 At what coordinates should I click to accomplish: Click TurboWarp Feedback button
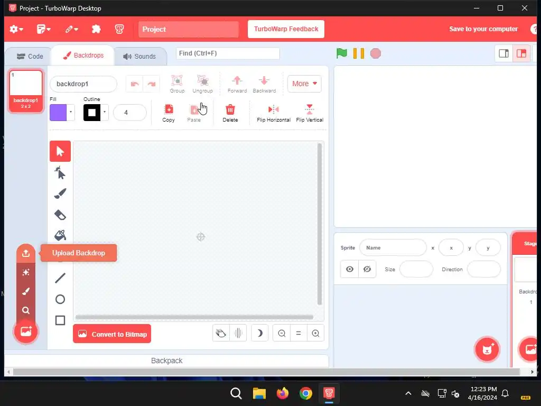tap(286, 29)
